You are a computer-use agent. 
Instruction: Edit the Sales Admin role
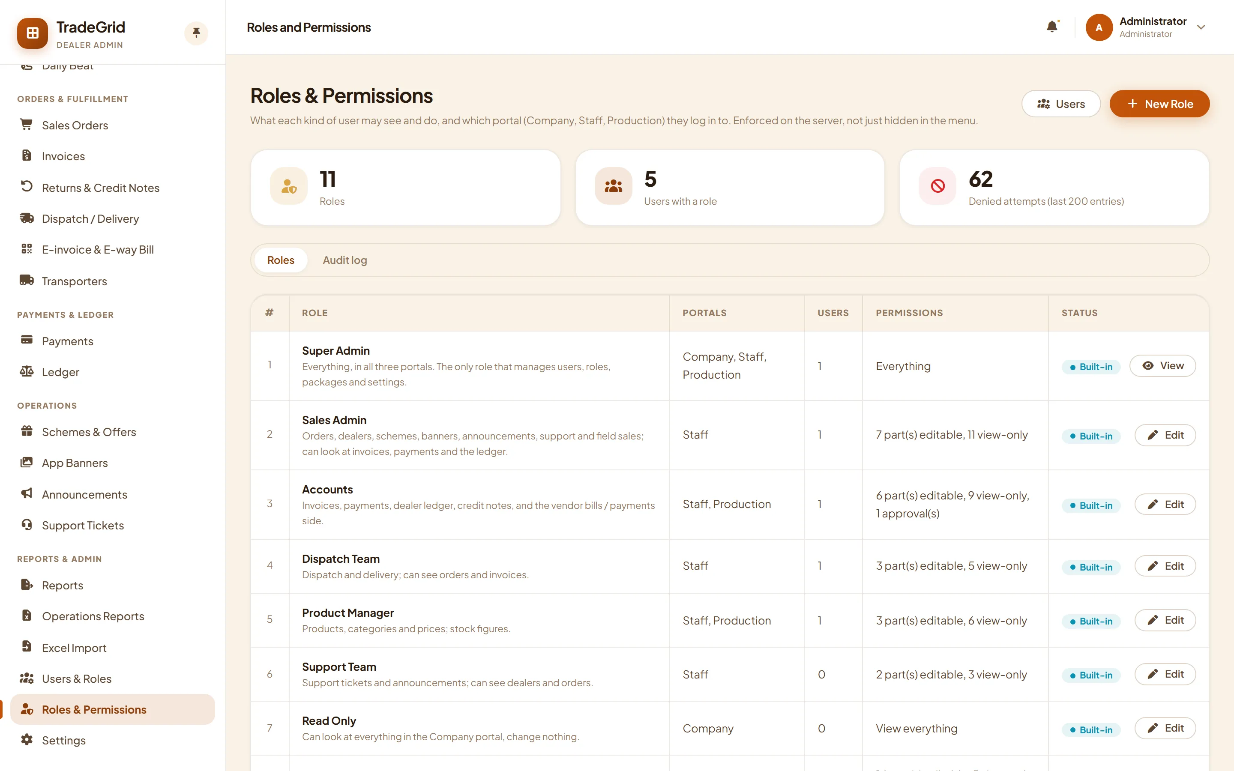point(1165,435)
